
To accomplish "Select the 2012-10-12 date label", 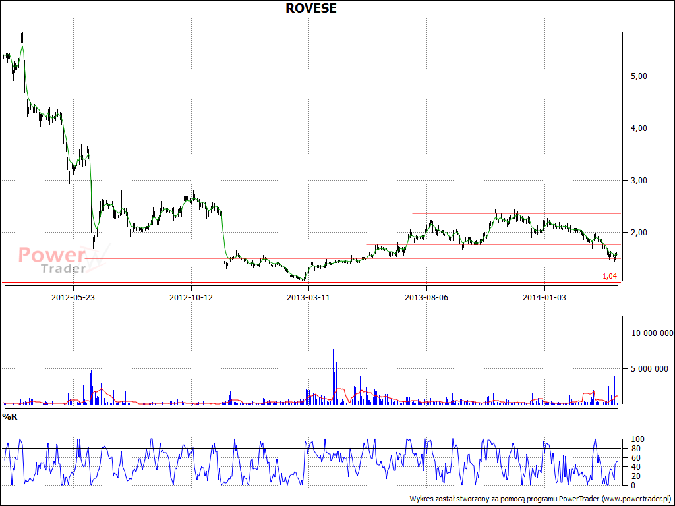I will [191, 297].
